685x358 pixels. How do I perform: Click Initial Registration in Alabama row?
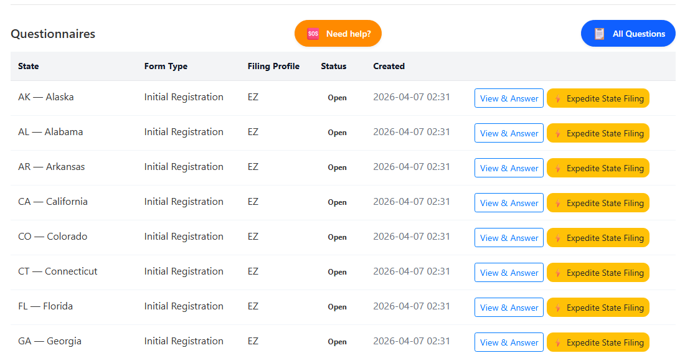(184, 132)
